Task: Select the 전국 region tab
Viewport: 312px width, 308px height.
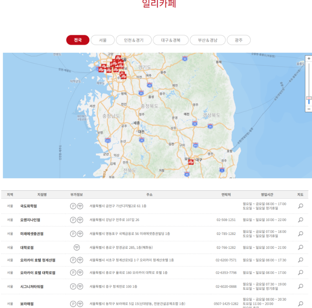Action: 78,40
